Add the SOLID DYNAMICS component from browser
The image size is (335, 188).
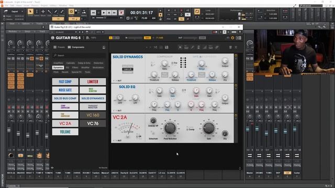(93, 98)
